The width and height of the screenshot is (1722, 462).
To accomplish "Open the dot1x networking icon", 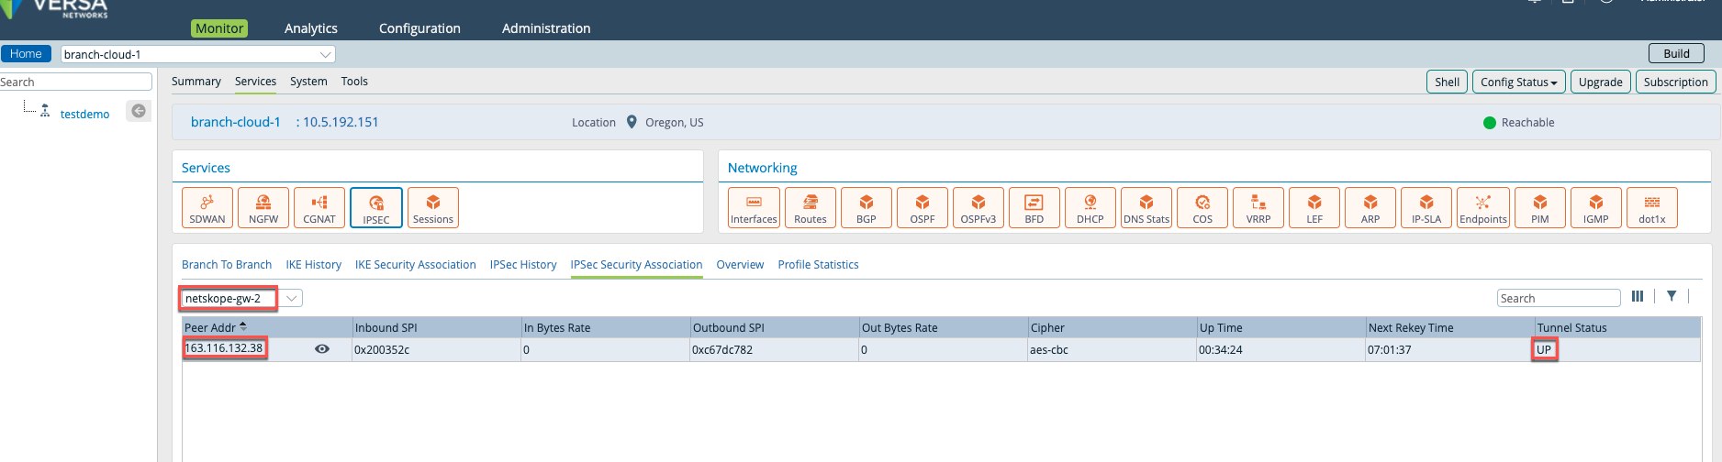I will [1652, 208].
